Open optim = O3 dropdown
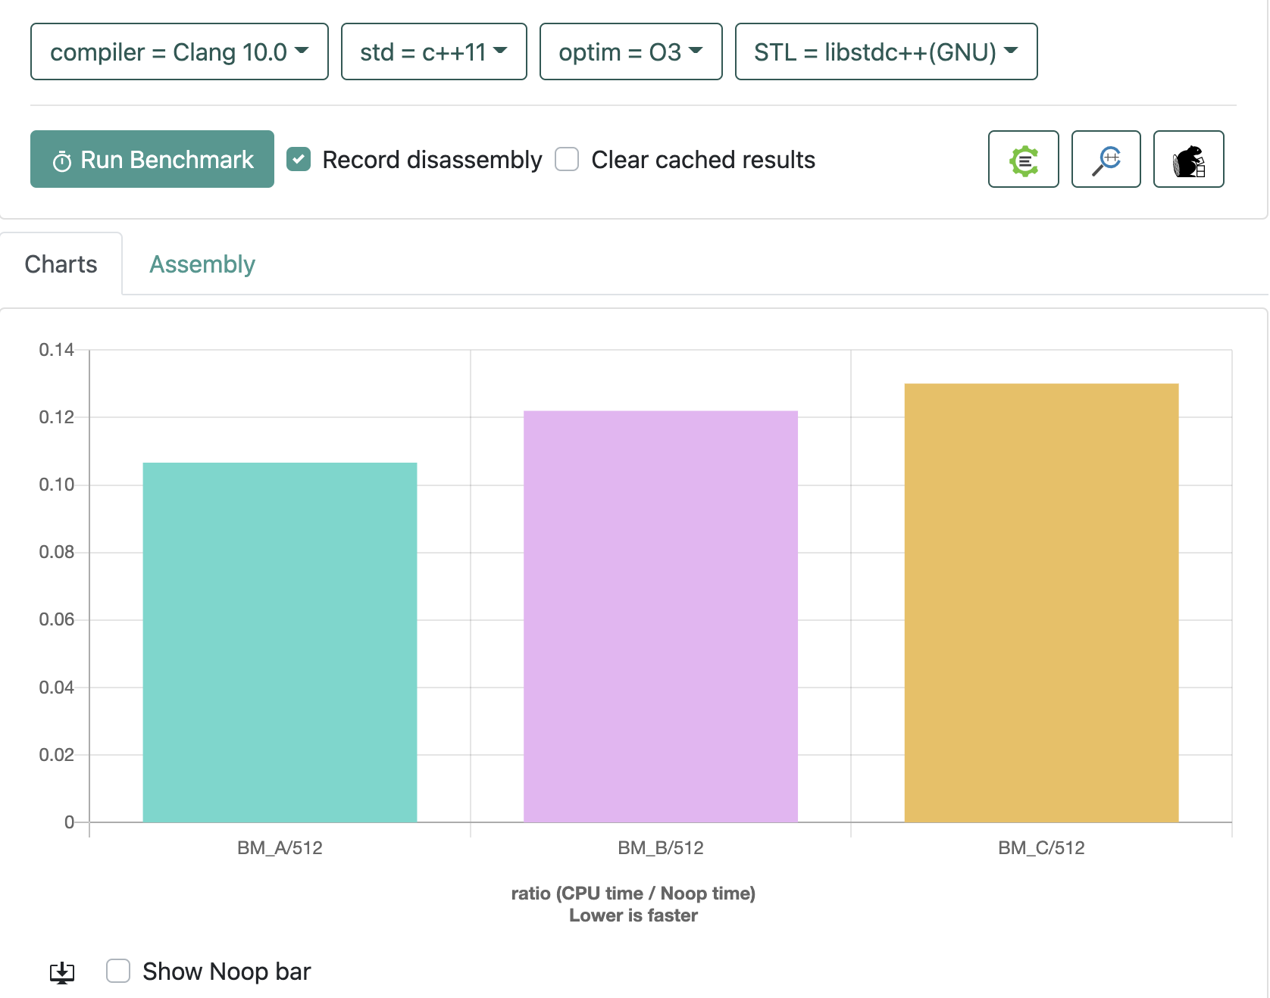 (630, 51)
